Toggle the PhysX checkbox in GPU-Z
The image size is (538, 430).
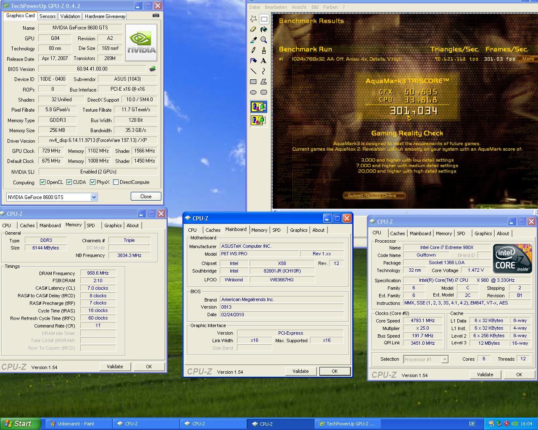click(x=92, y=182)
